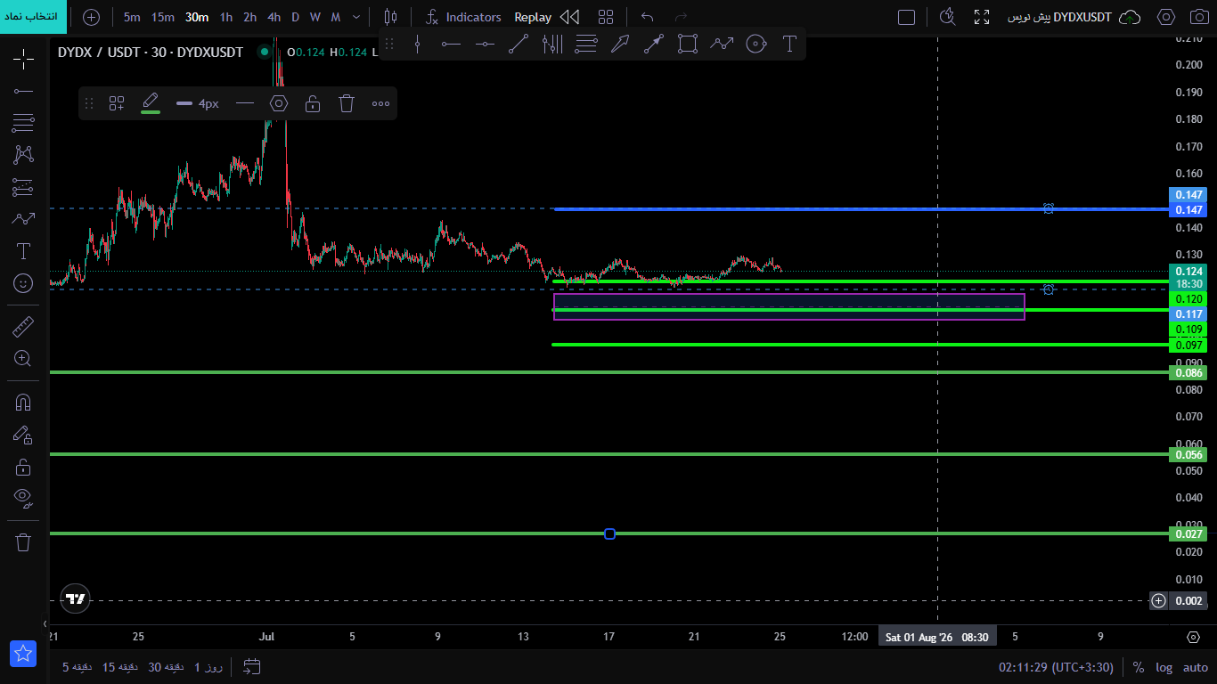The width and height of the screenshot is (1217, 684).
Task: Redo the chart action
Action: [682, 17]
